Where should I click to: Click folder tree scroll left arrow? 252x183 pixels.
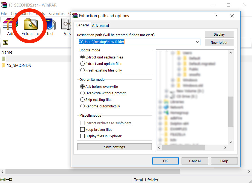click(159, 148)
